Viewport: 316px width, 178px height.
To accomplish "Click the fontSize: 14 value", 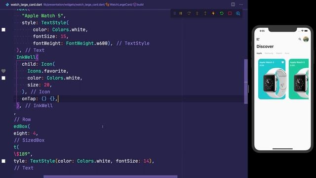I will click(x=146, y=161).
